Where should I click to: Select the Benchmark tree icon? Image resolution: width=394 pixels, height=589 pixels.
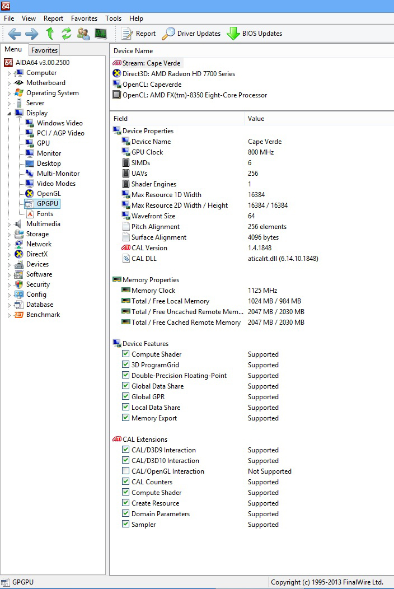pyautogui.click(x=19, y=315)
